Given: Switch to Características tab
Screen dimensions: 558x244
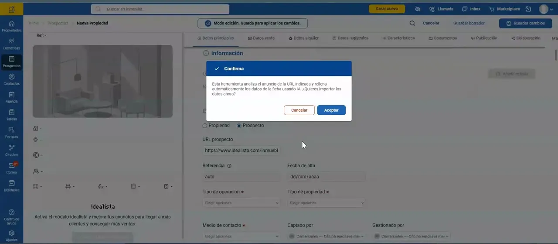Looking at the screenshot, I should (x=398, y=38).
